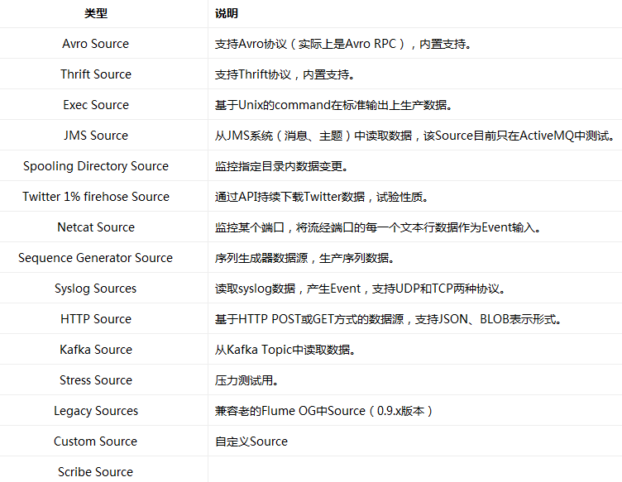
Task: Click the Avro RPC description text
Action: point(343,44)
